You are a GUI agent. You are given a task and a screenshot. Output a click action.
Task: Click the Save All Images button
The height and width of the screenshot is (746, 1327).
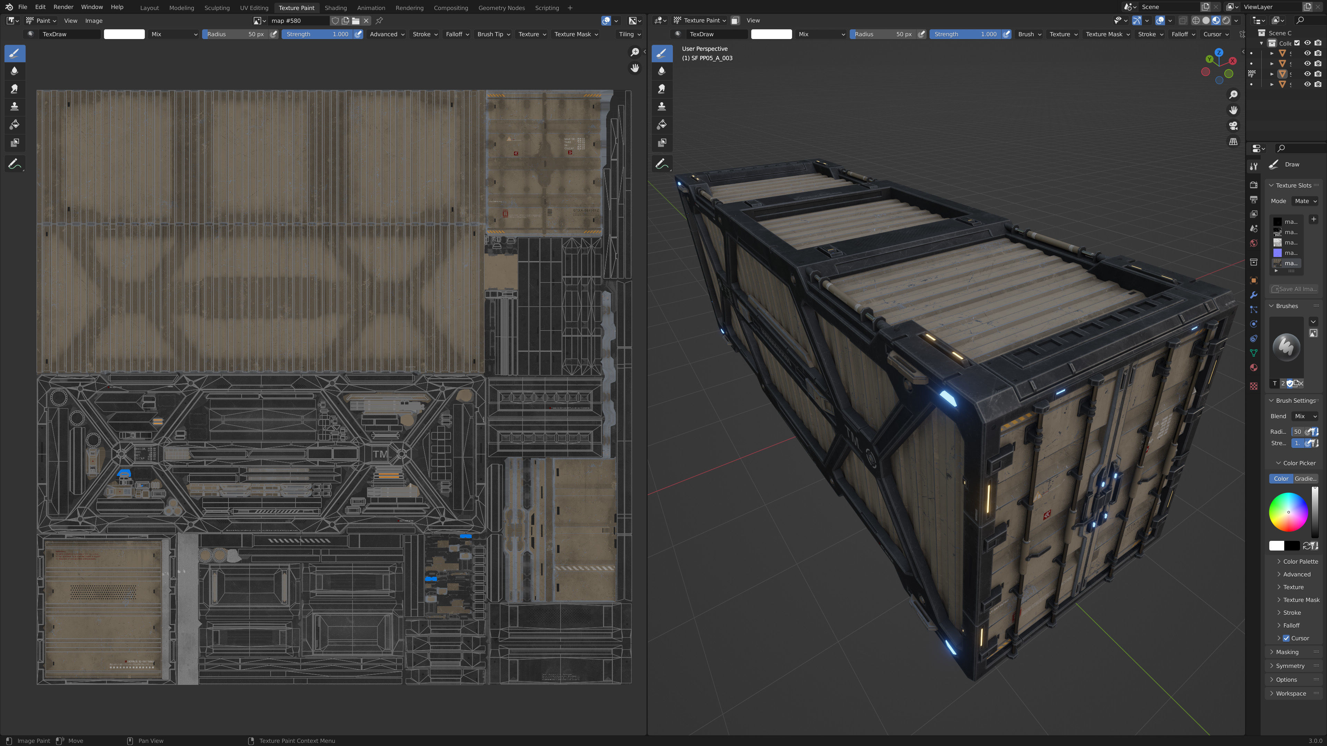(1294, 289)
